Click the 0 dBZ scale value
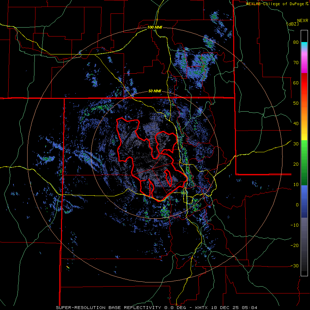 tap(297, 205)
